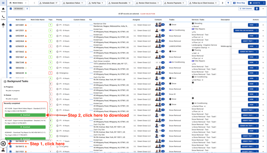
Task: Open the Generate Receivable tab
Action: 120,3
